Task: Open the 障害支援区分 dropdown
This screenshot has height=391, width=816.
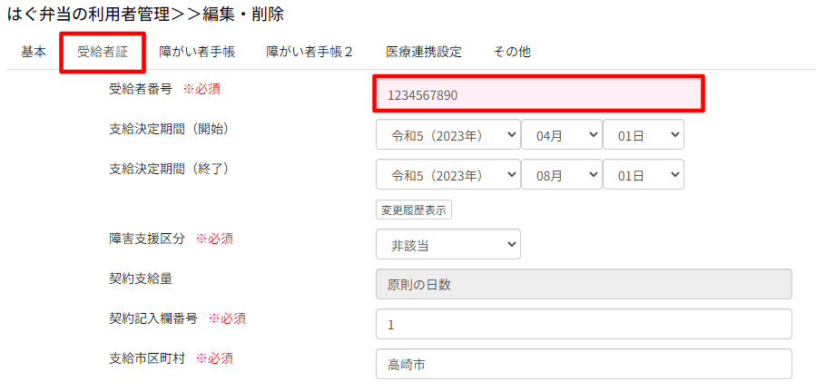Action: [447, 243]
